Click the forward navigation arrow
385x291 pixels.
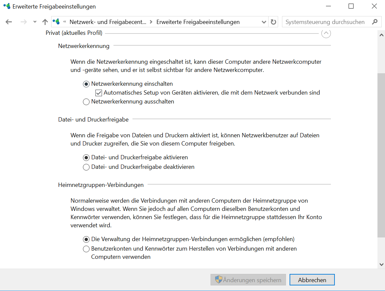pos(24,22)
